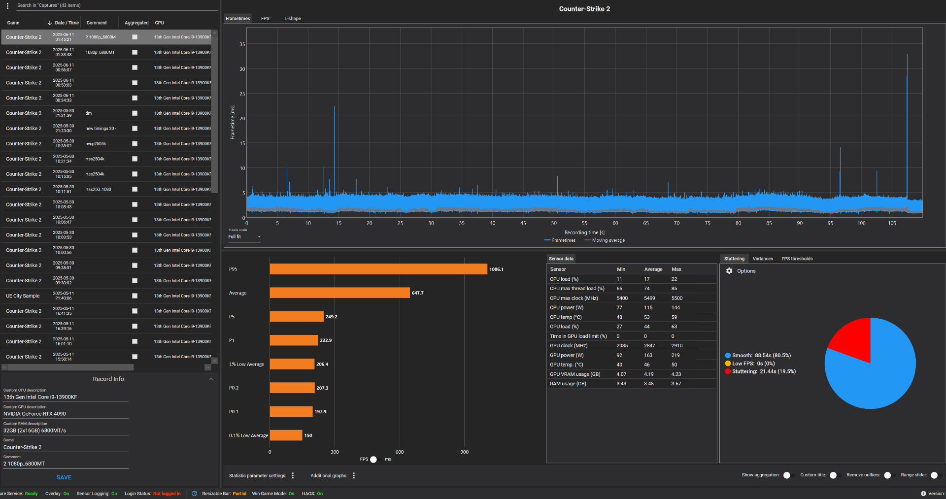
Task: Open the Variances tab
Action: click(763, 259)
